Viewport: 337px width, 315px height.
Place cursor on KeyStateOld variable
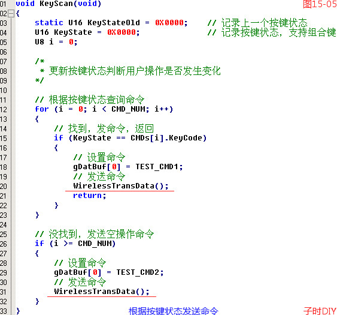(114, 23)
